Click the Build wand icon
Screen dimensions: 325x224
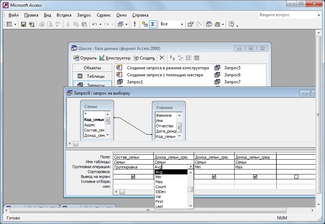click(199, 24)
